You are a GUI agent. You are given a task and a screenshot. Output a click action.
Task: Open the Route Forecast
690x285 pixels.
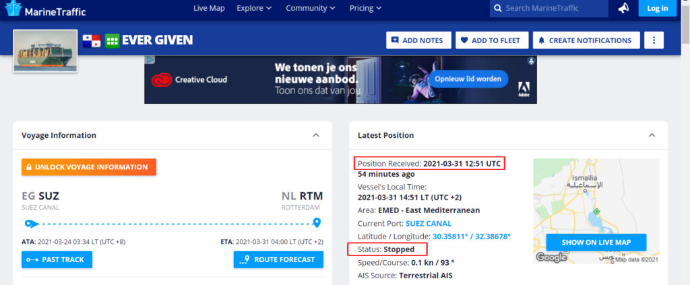[278, 259]
